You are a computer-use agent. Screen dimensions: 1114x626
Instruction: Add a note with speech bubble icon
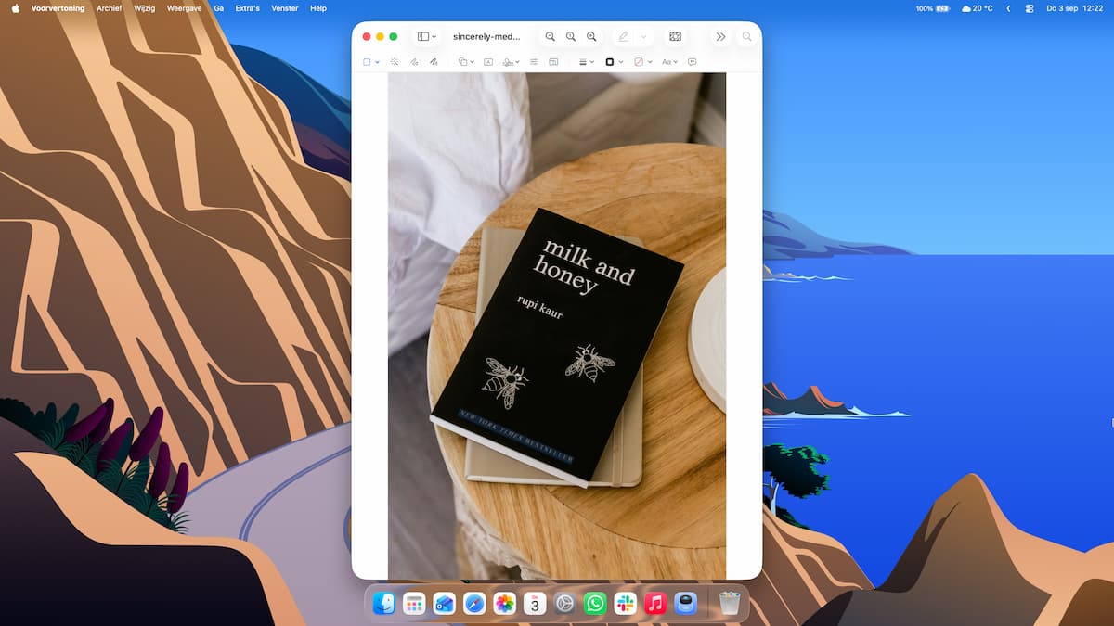(692, 62)
